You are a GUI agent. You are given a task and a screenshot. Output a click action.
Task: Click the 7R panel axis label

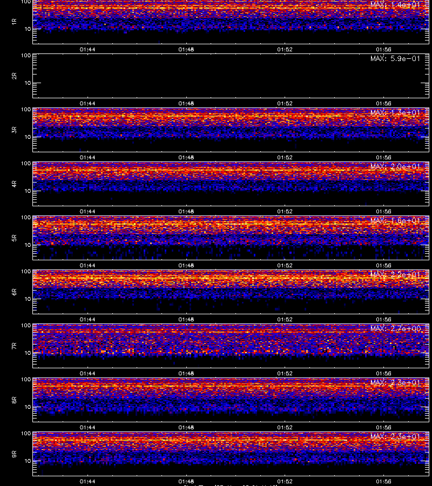pos(14,346)
